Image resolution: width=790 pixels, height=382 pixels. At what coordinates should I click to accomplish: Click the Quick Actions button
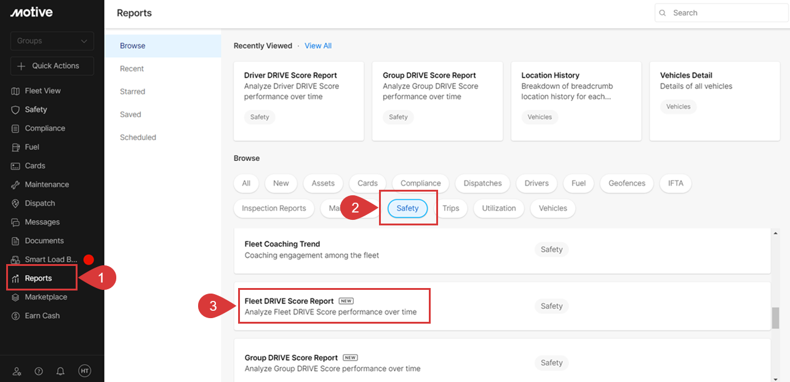pyautogui.click(x=52, y=66)
